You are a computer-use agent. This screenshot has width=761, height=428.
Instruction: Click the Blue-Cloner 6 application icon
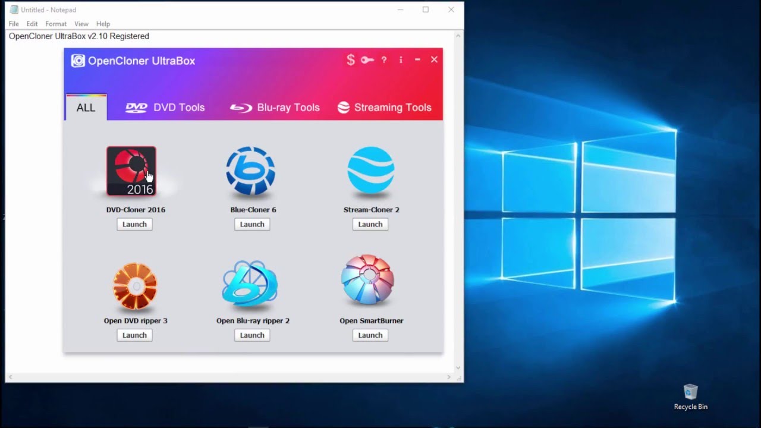(x=251, y=171)
